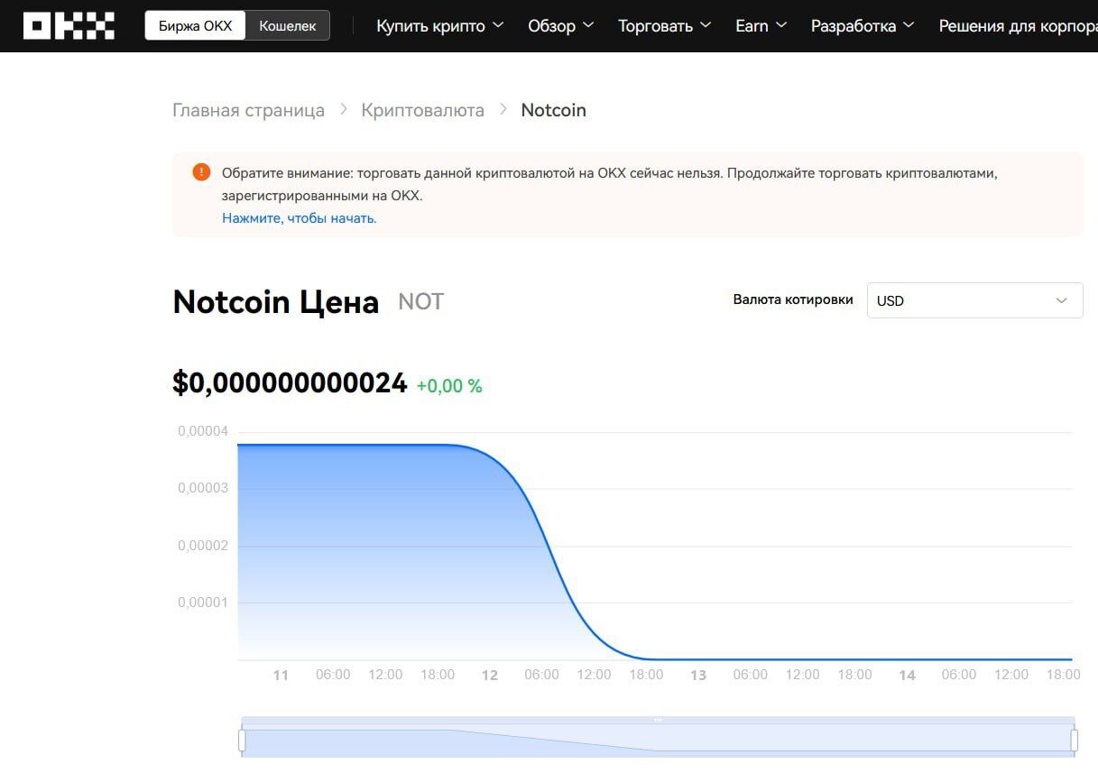Open the Earn dropdown
The width and height of the screenshot is (1098, 773).
tap(761, 26)
